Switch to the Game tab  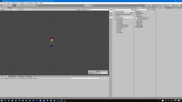coord(10,8)
